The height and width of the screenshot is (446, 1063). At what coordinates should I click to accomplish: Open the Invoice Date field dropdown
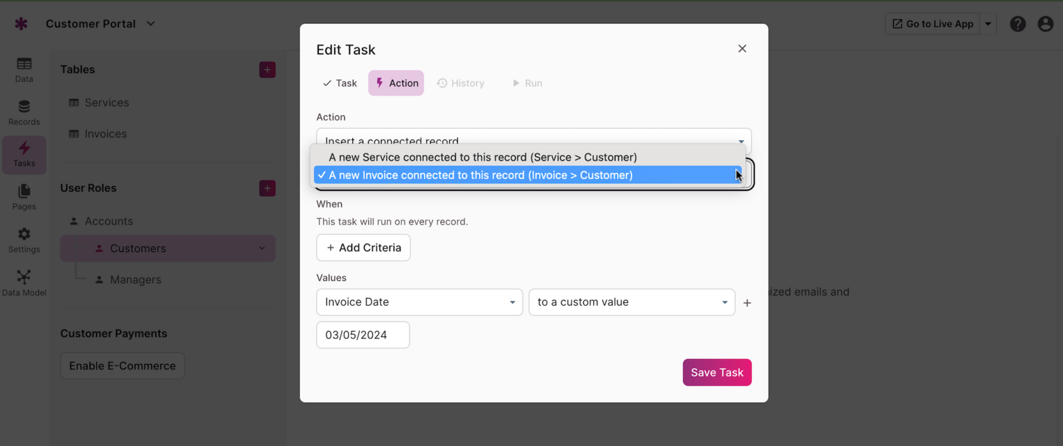tap(420, 302)
